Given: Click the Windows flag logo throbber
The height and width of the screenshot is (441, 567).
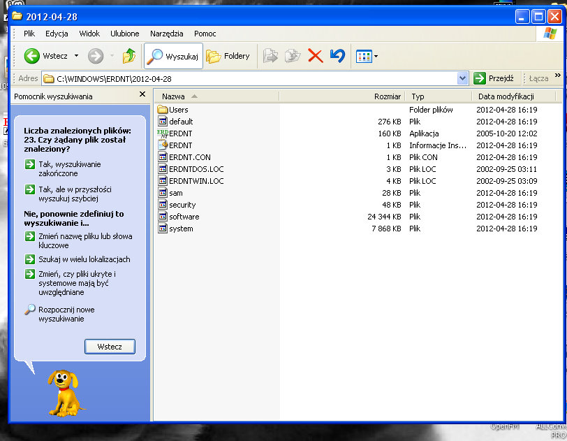Looking at the screenshot, I should click(550, 34).
